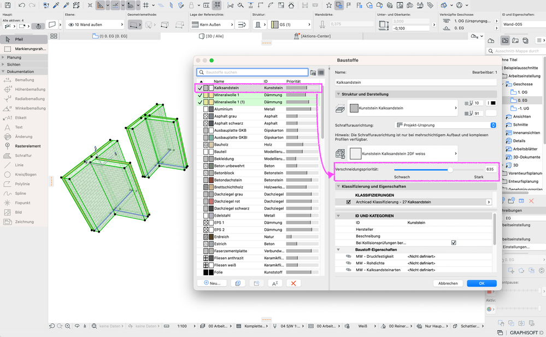Collapse 'Struktur und Darstellung' section
This screenshot has width=546, height=337.
click(338, 94)
